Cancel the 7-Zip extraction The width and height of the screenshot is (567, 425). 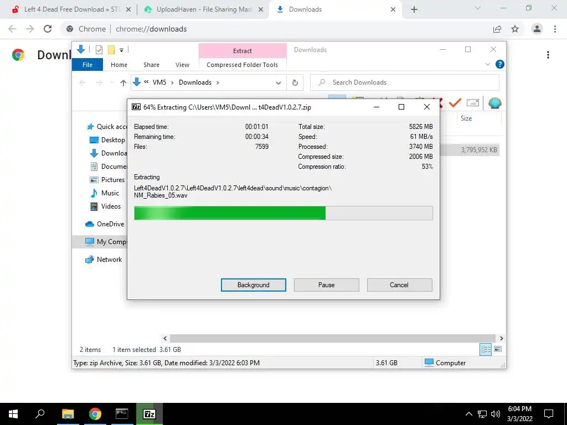point(399,285)
